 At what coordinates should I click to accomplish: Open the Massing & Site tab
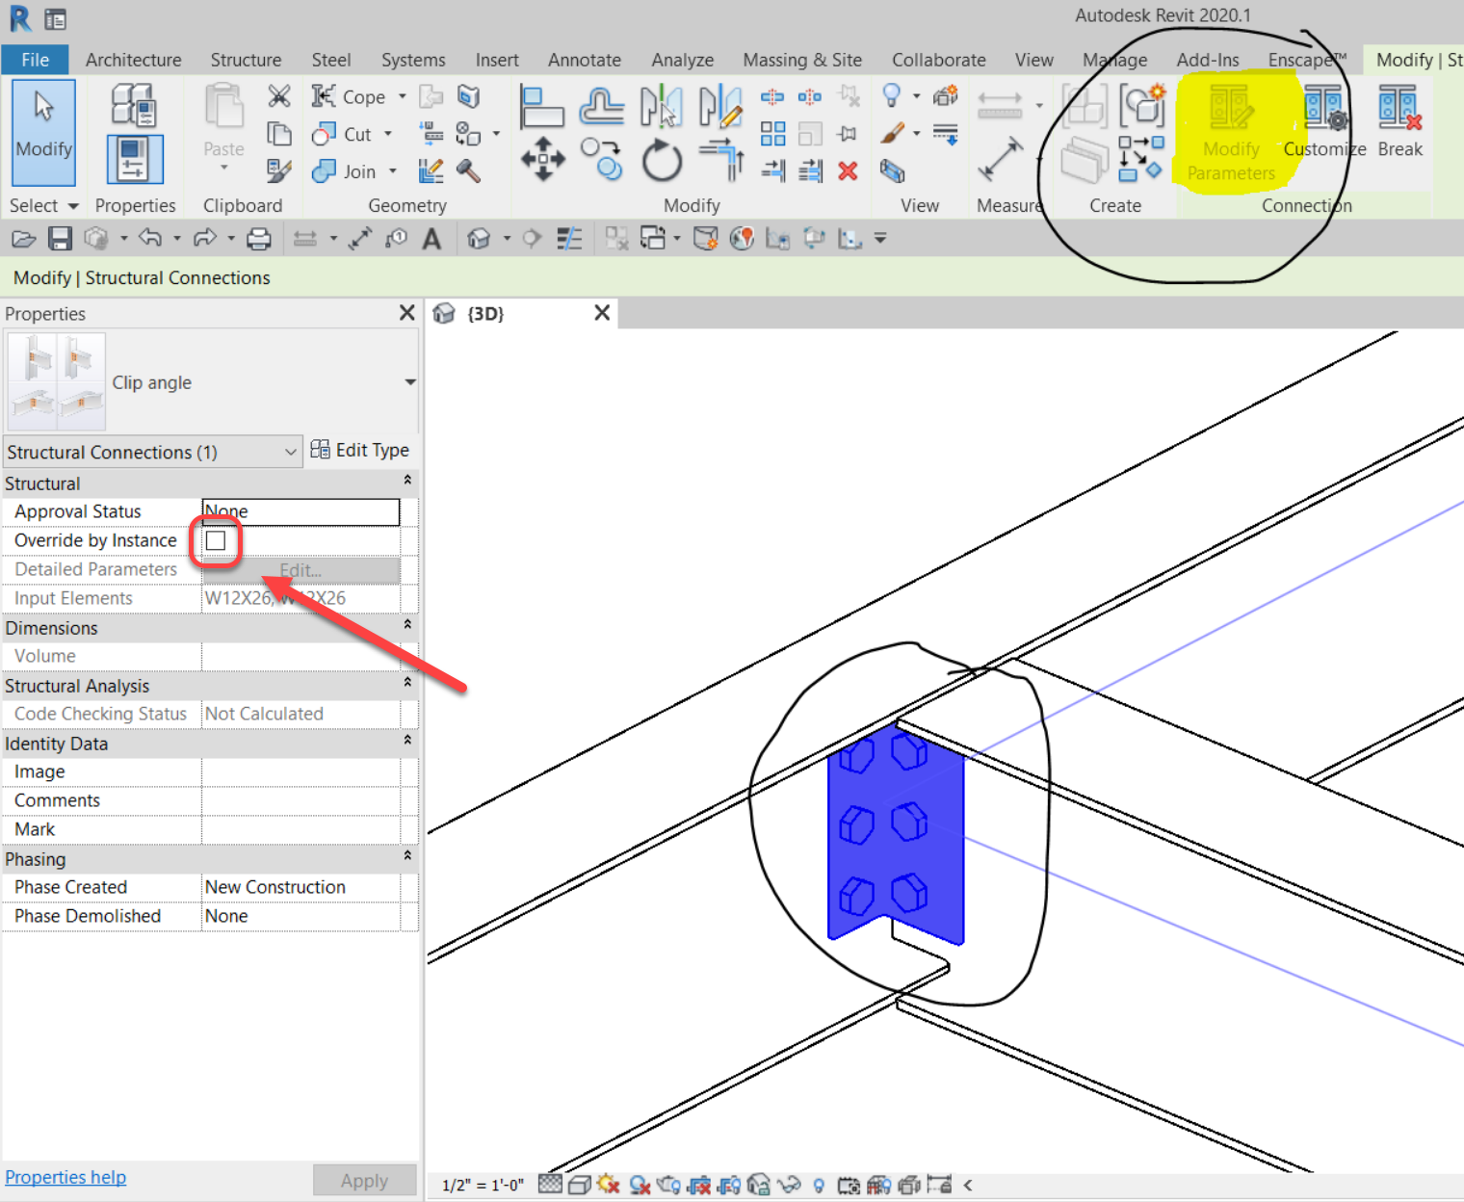point(801,59)
